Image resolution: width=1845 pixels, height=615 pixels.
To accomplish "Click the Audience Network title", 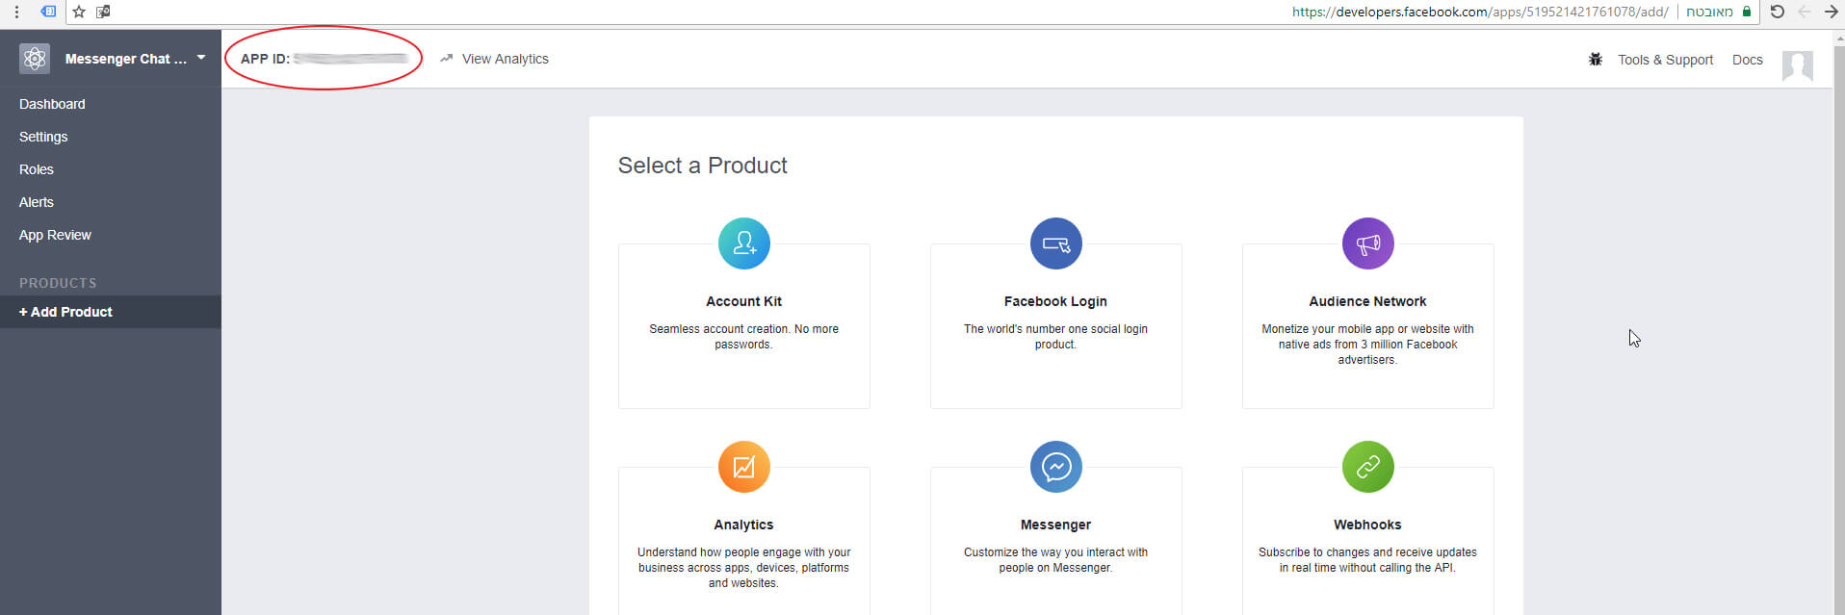I will [1367, 301].
